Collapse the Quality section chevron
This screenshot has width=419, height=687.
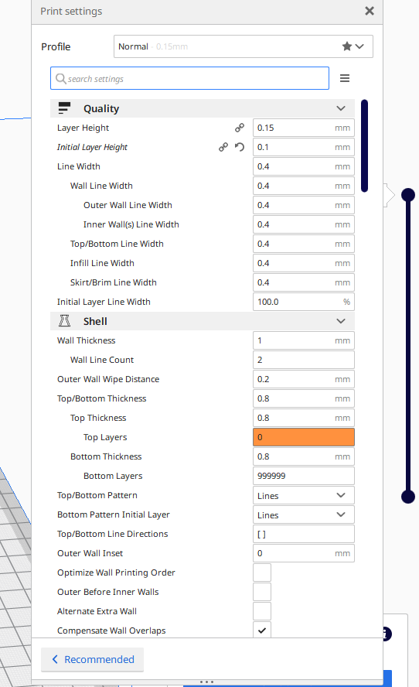point(341,108)
